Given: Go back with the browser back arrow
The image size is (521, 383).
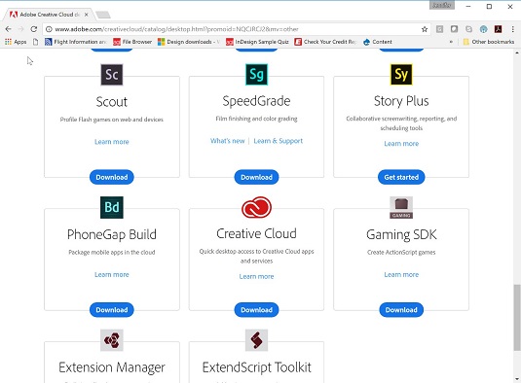Looking at the screenshot, I should [x=9, y=29].
